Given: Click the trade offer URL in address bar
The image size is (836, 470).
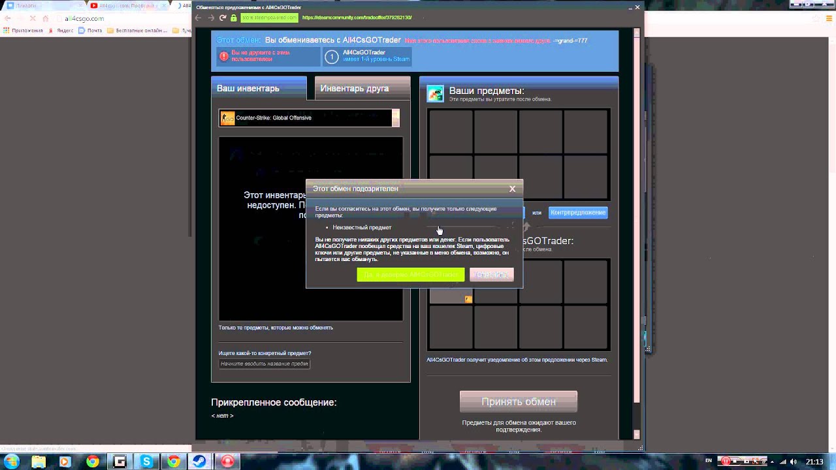Looking at the screenshot, I should click(357, 18).
